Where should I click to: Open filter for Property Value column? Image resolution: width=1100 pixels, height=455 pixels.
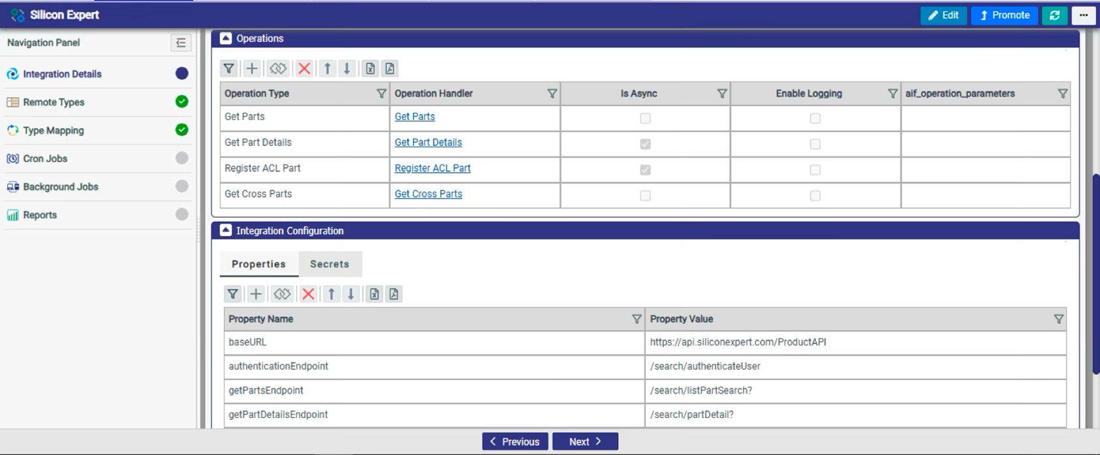1059,319
